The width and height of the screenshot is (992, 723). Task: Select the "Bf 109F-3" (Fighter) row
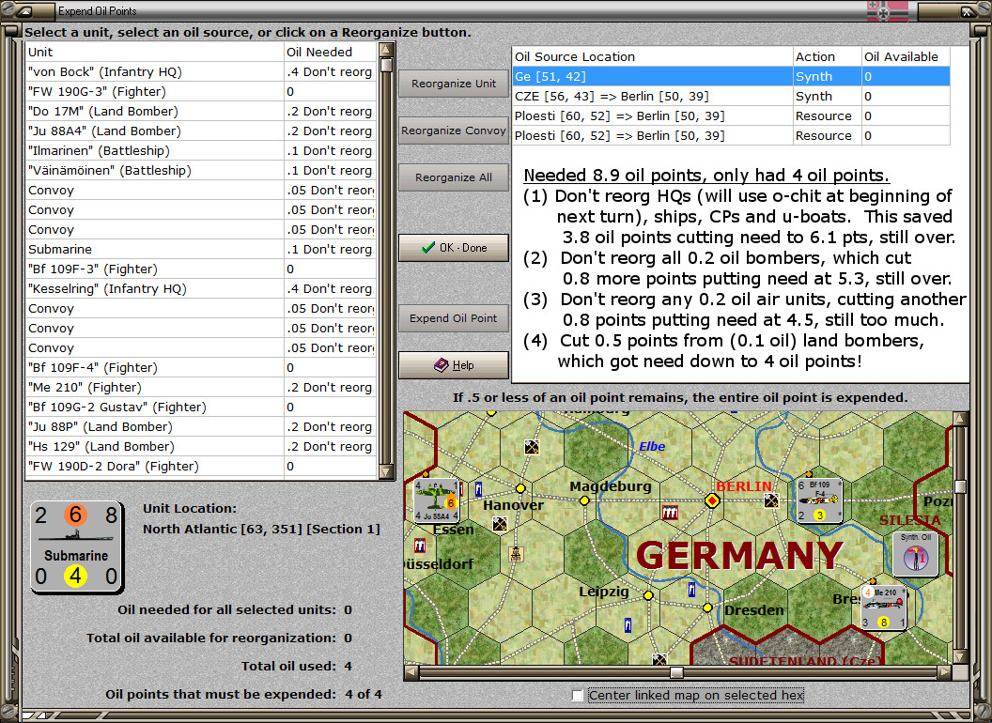[x=201, y=269]
